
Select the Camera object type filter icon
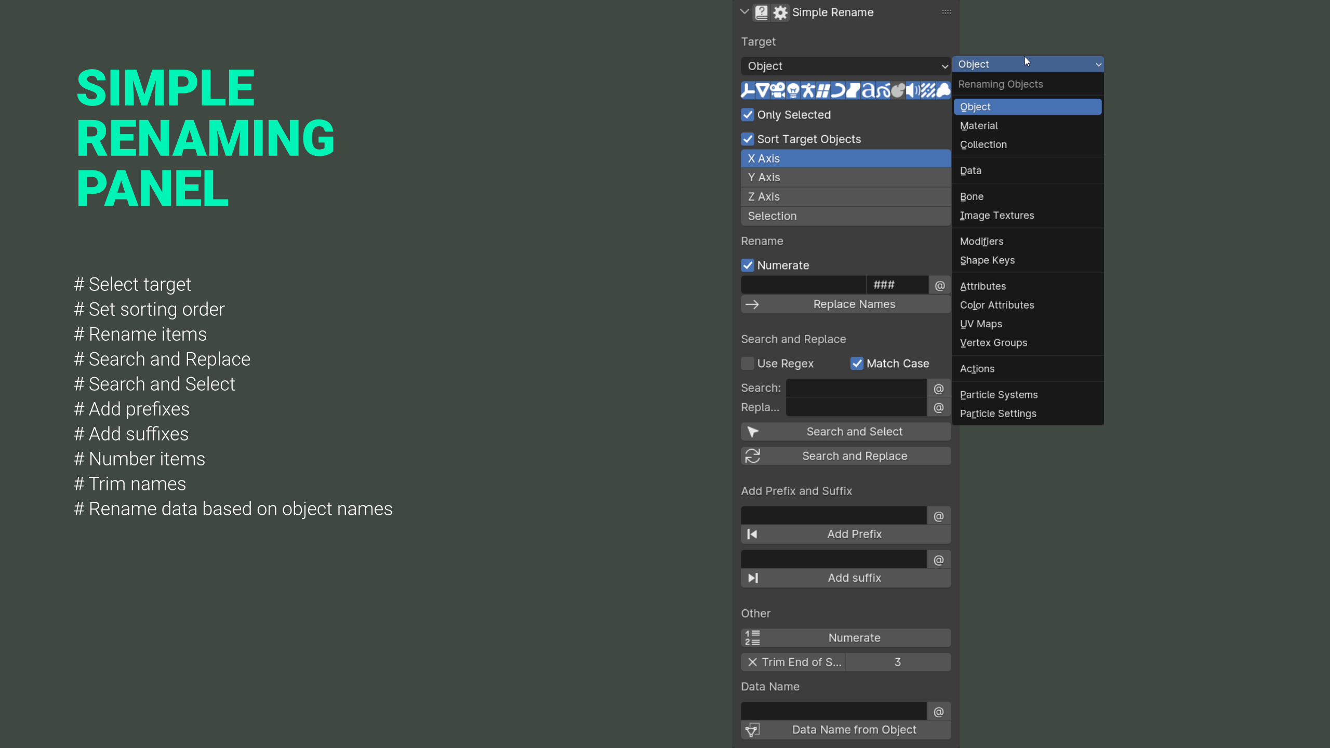click(778, 90)
